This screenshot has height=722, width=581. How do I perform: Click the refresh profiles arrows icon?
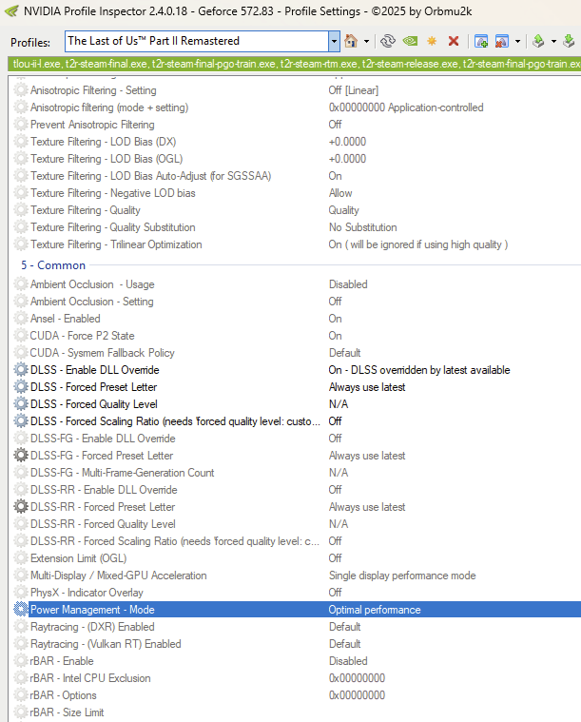tap(387, 41)
